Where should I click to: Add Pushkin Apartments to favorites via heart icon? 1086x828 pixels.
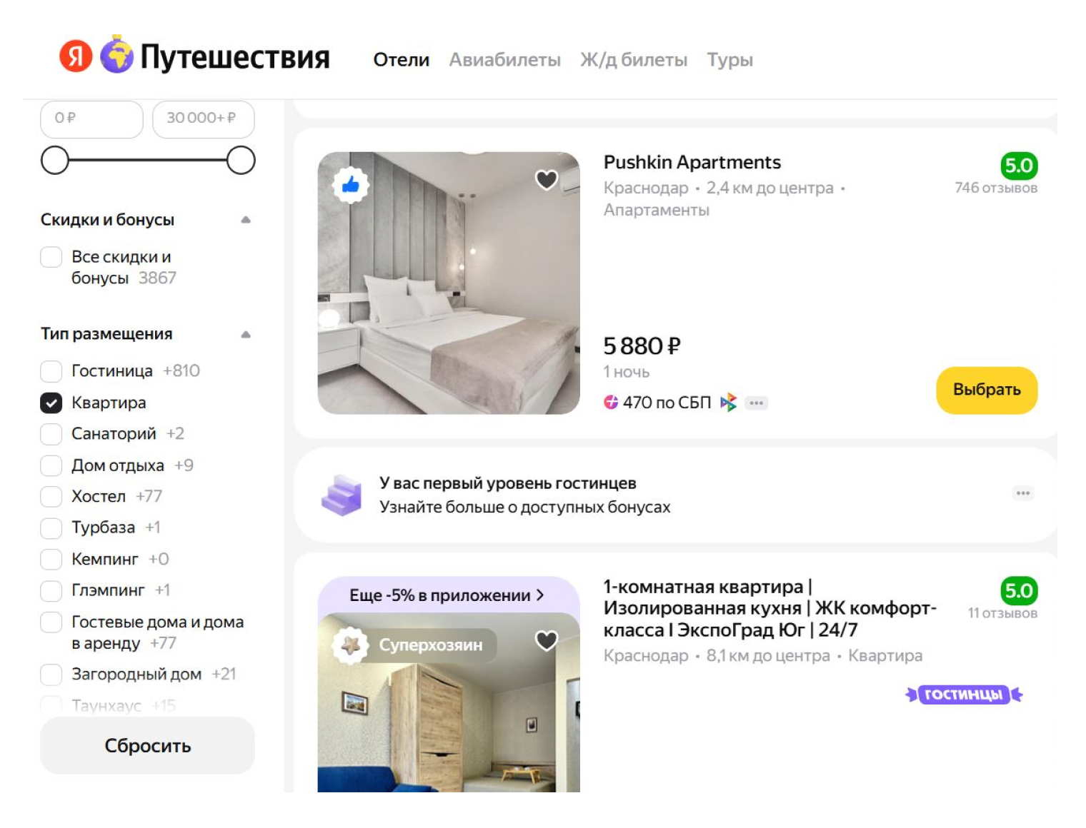click(547, 181)
